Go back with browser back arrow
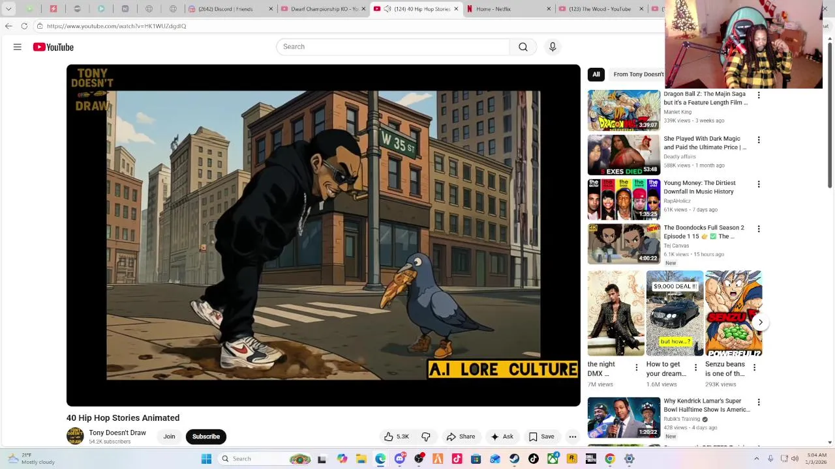Viewport: 835px width, 469px height. [8, 26]
